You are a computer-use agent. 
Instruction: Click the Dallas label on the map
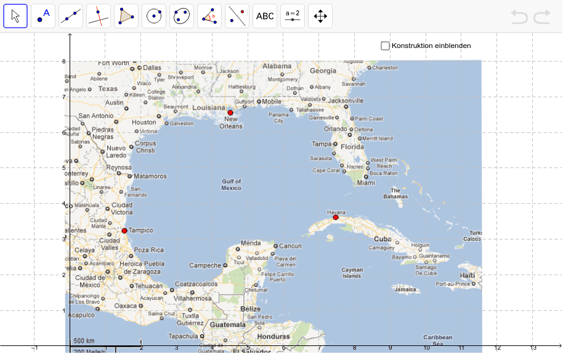coord(152,68)
